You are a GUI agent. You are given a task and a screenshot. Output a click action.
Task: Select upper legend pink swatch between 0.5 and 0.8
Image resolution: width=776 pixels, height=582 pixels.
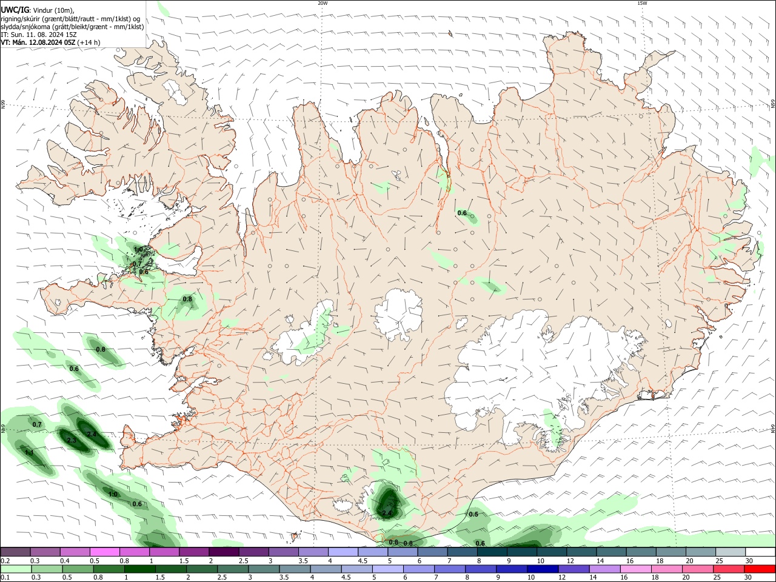tap(105, 552)
